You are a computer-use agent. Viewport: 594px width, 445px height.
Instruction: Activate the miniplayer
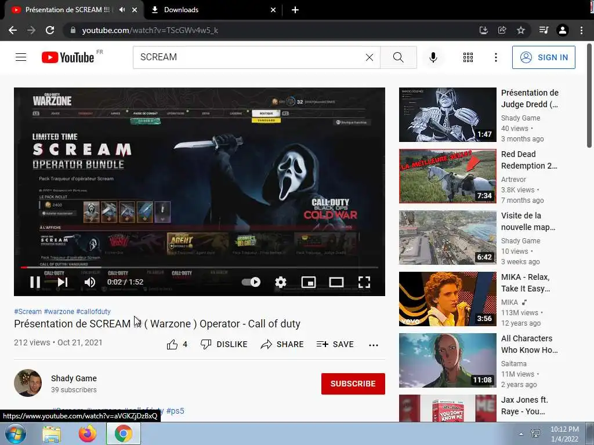coord(309,282)
